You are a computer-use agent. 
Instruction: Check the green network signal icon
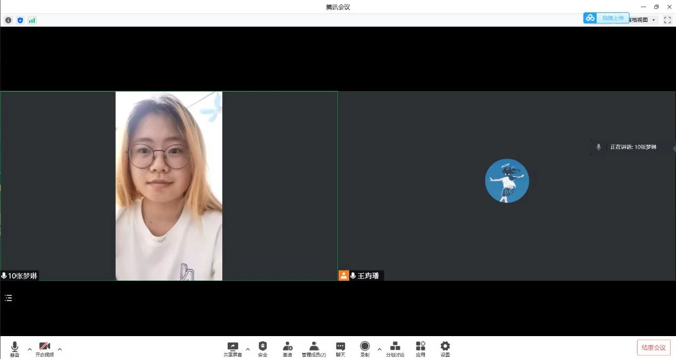32,20
